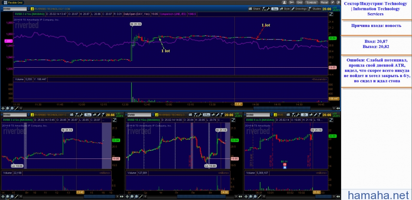The height and width of the screenshot is (200, 412).
Task: Open settings wrench on 15m chart
Action: tap(200, 115)
